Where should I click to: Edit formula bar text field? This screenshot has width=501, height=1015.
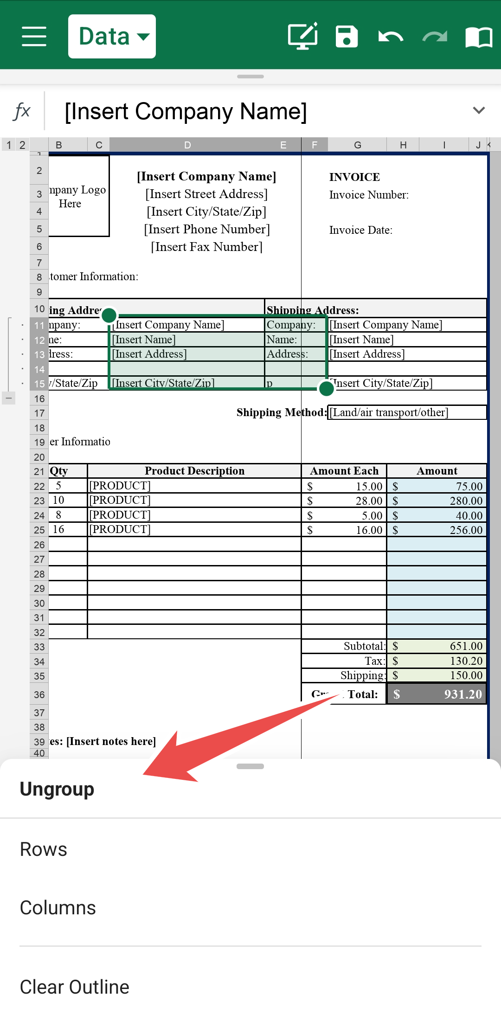(260, 111)
